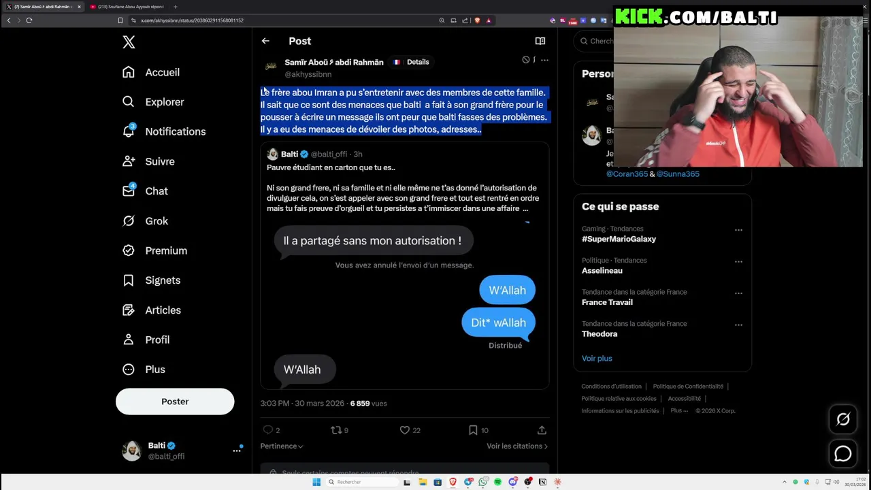The height and width of the screenshot is (490, 871).
Task: Click the Poster button
Action: tap(175, 402)
